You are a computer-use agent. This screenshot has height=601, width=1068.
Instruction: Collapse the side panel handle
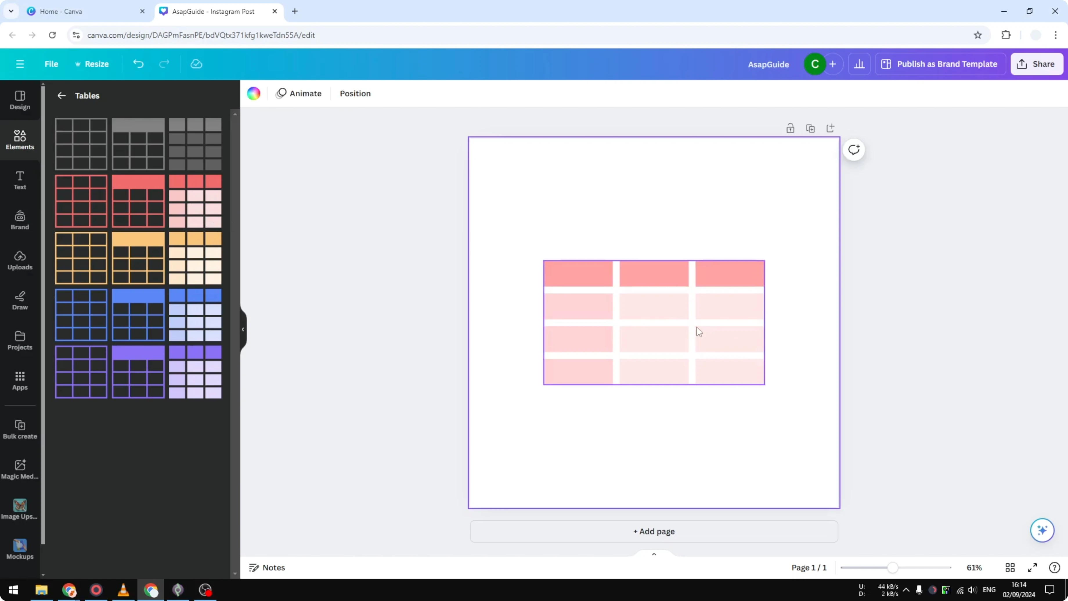(x=243, y=329)
